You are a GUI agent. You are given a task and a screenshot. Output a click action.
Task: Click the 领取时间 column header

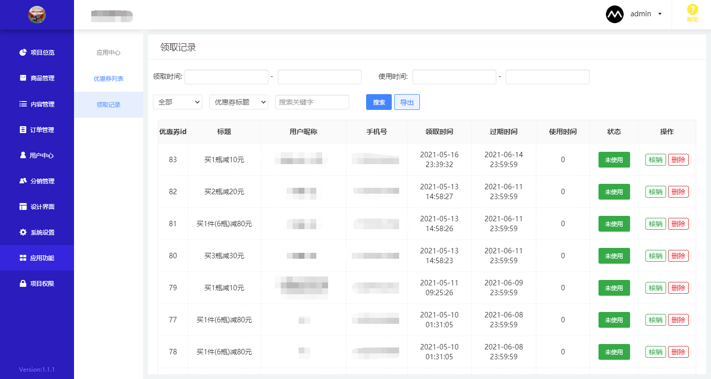[x=439, y=132]
